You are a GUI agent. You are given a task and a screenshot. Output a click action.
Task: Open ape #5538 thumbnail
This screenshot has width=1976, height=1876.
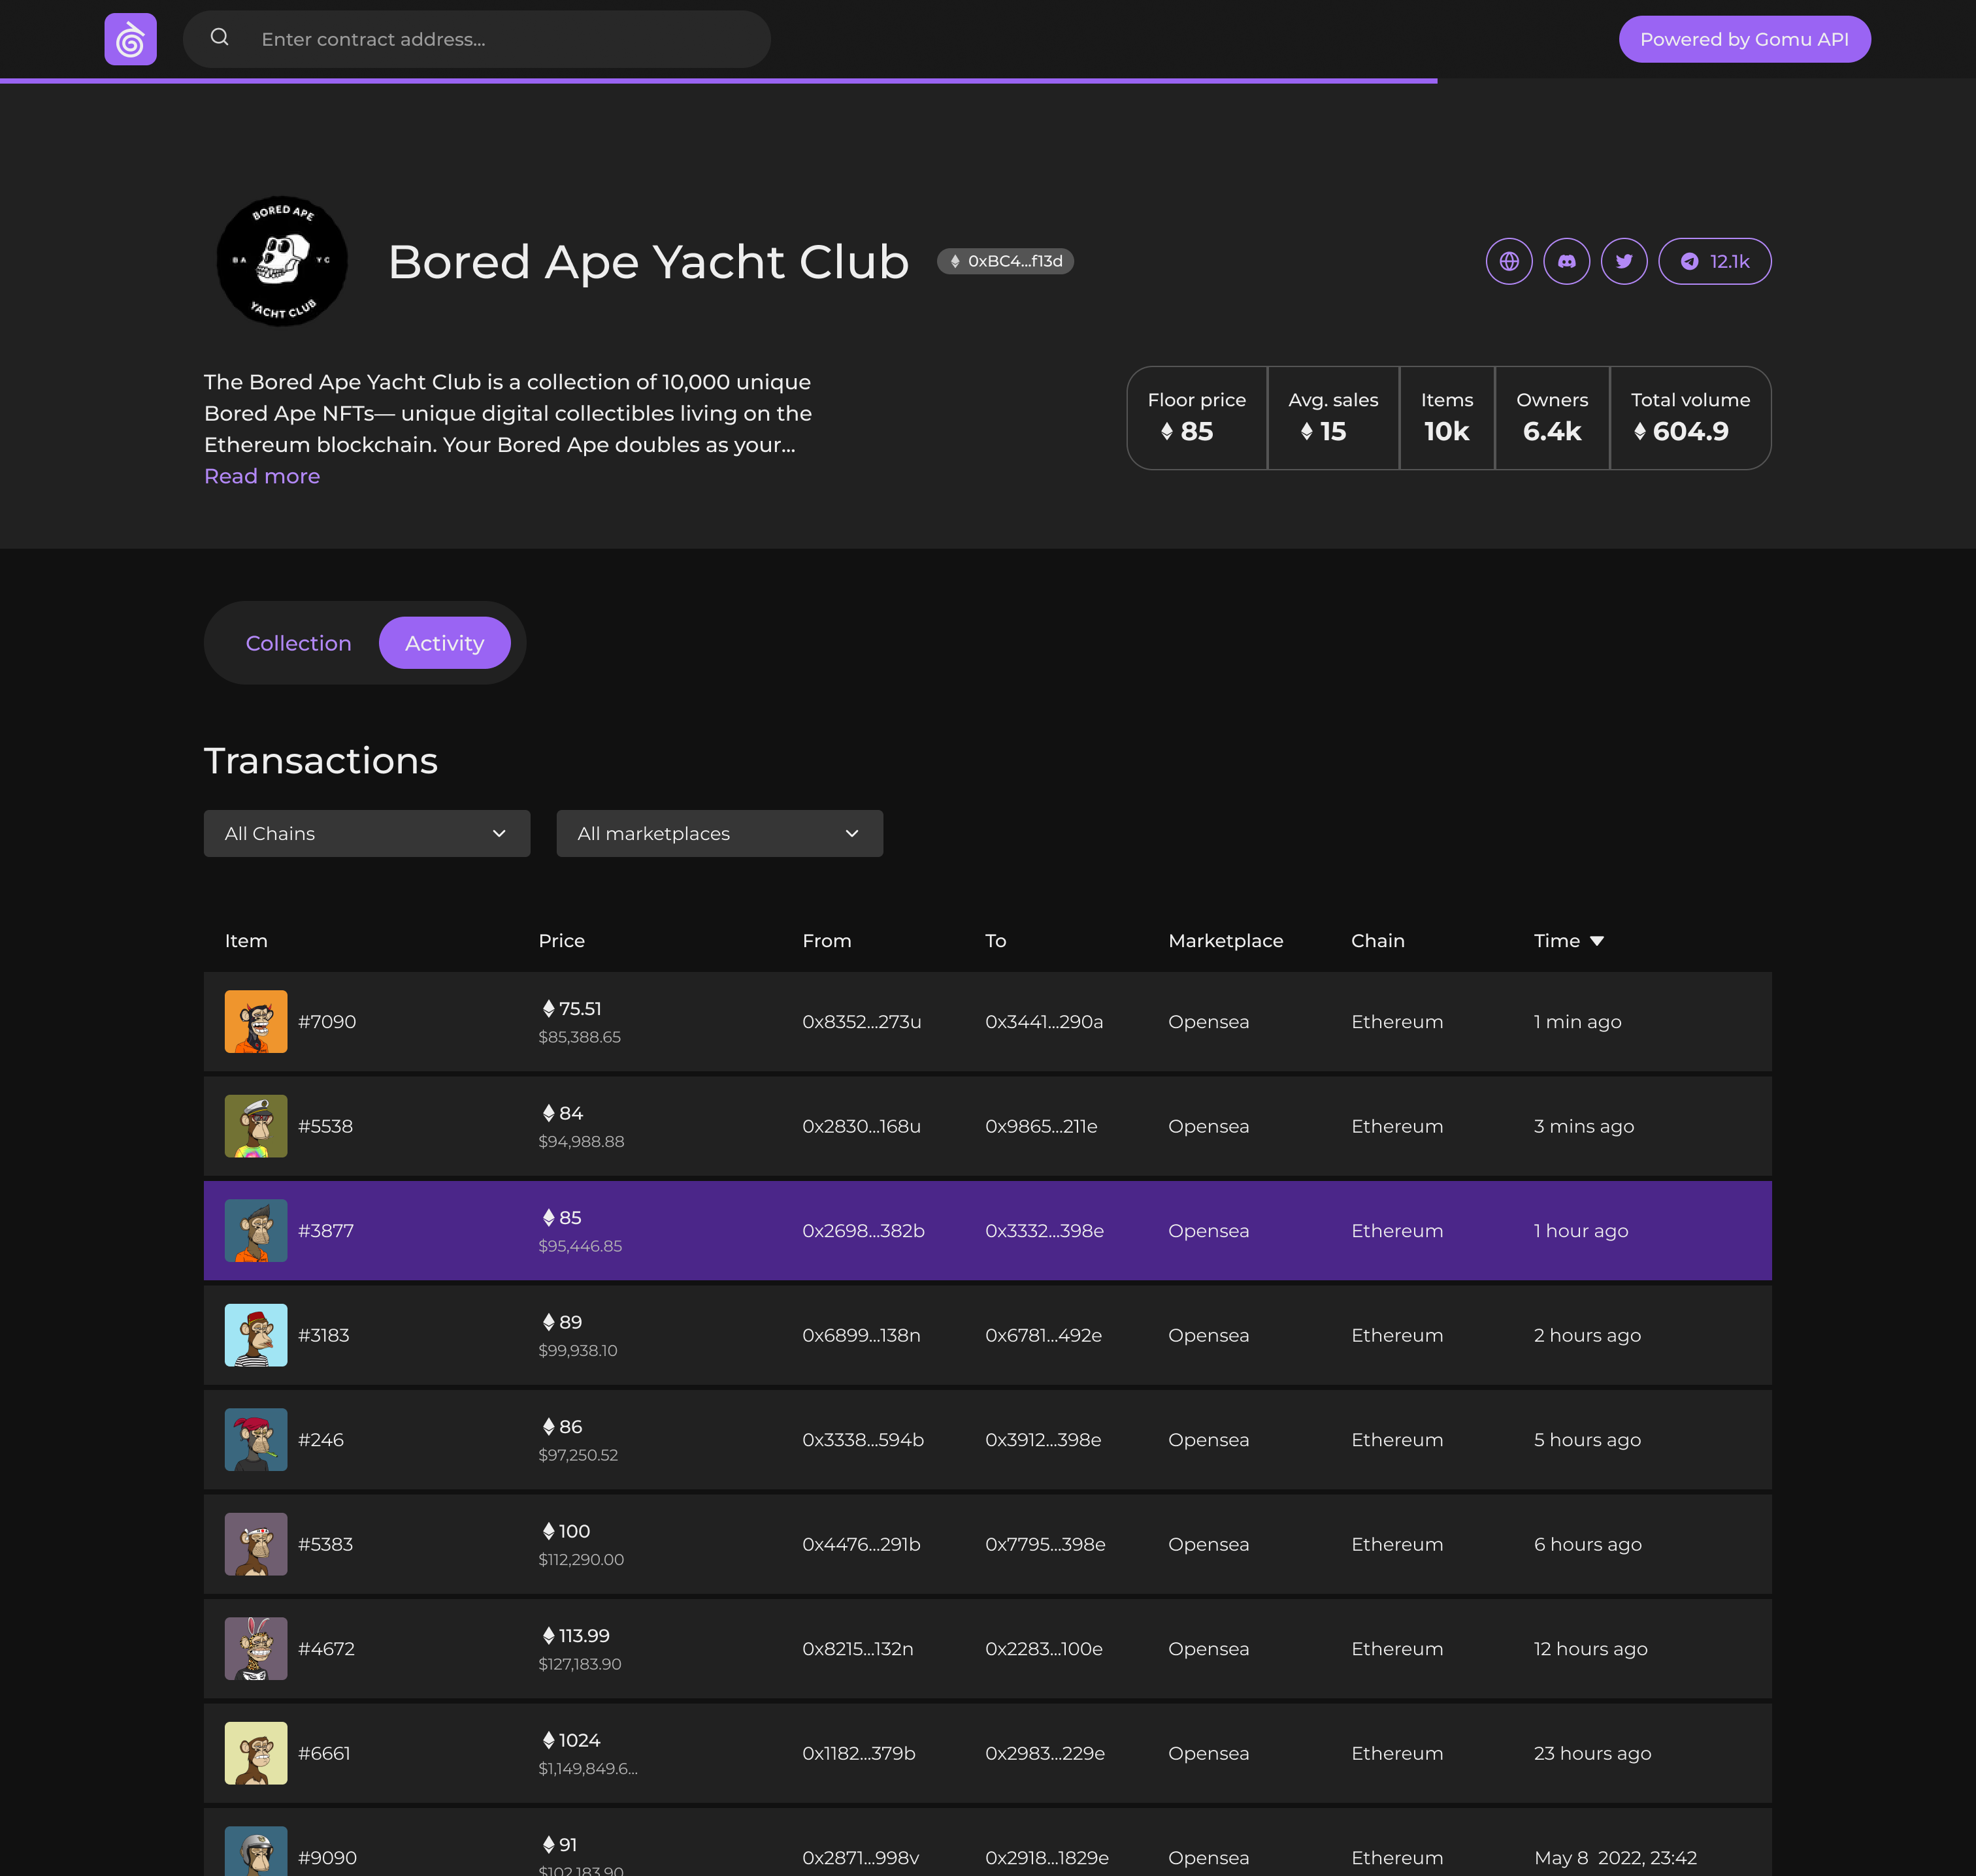point(256,1126)
